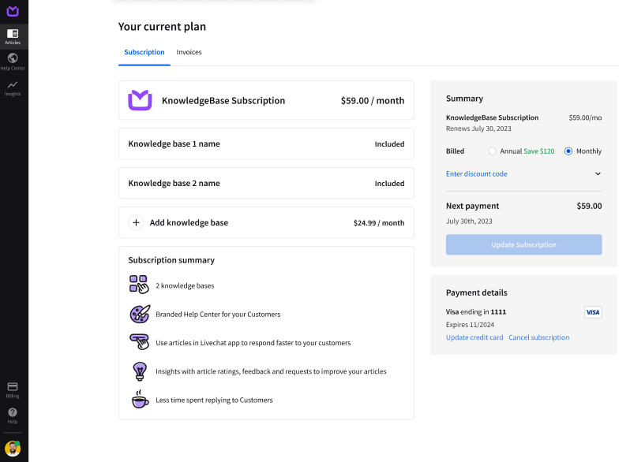Click the '$59.00/mo' summary price
The width and height of the screenshot is (630, 462).
[585, 117]
